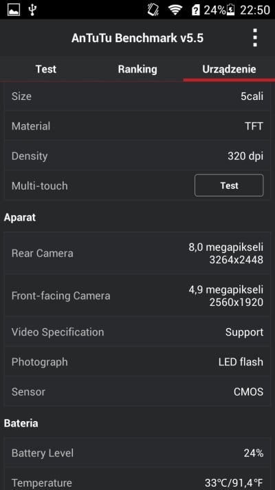Tap the AnTuTu Benchmark v5.5 title
275x490 pixels.
[137, 38]
